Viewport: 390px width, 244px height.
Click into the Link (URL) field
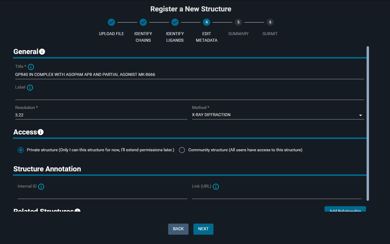click(277, 194)
